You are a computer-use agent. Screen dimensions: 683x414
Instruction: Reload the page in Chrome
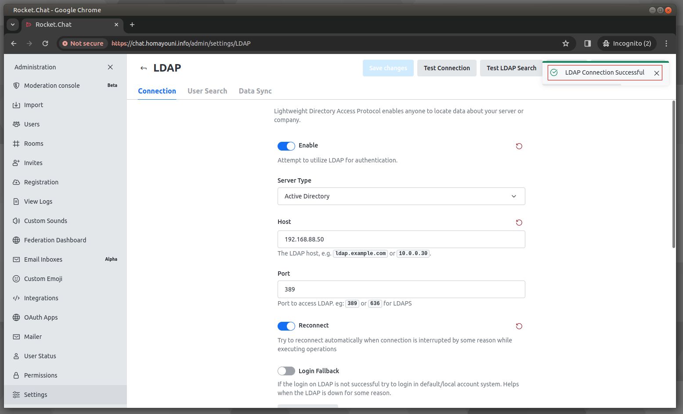(x=45, y=43)
